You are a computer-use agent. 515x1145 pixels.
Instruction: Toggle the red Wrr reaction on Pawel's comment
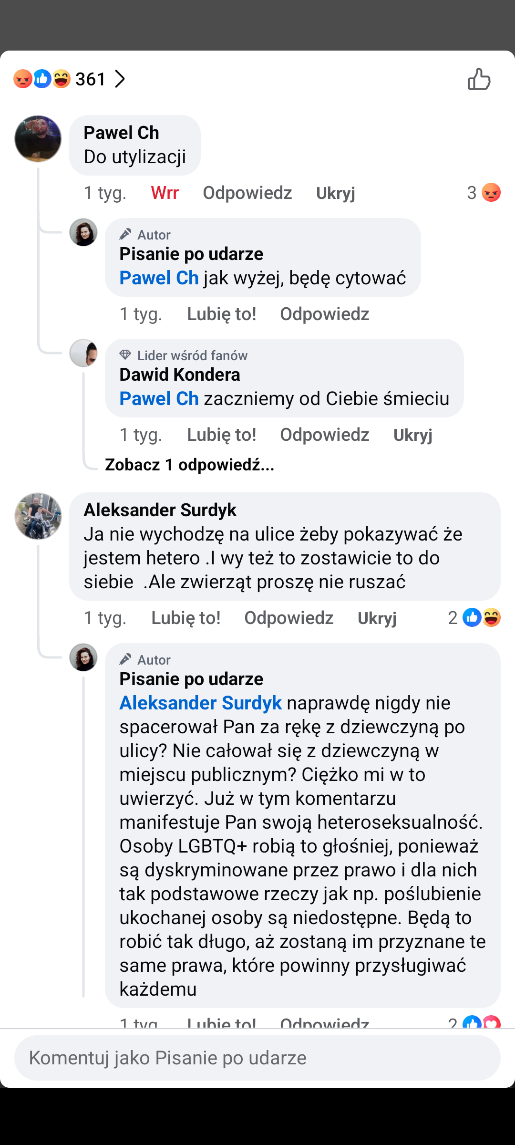tap(165, 193)
